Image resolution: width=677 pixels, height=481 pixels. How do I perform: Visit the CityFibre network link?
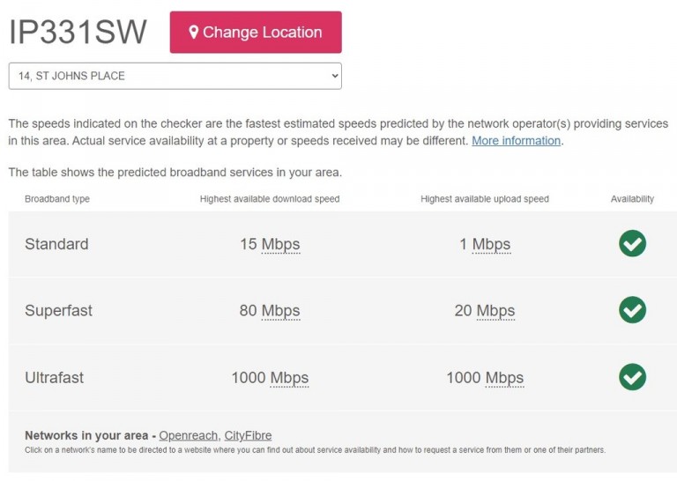tap(248, 435)
